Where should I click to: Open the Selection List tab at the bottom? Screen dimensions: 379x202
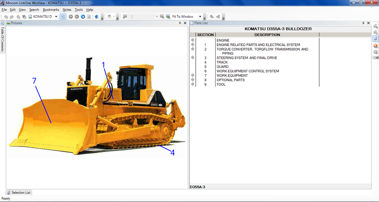pos(19,193)
